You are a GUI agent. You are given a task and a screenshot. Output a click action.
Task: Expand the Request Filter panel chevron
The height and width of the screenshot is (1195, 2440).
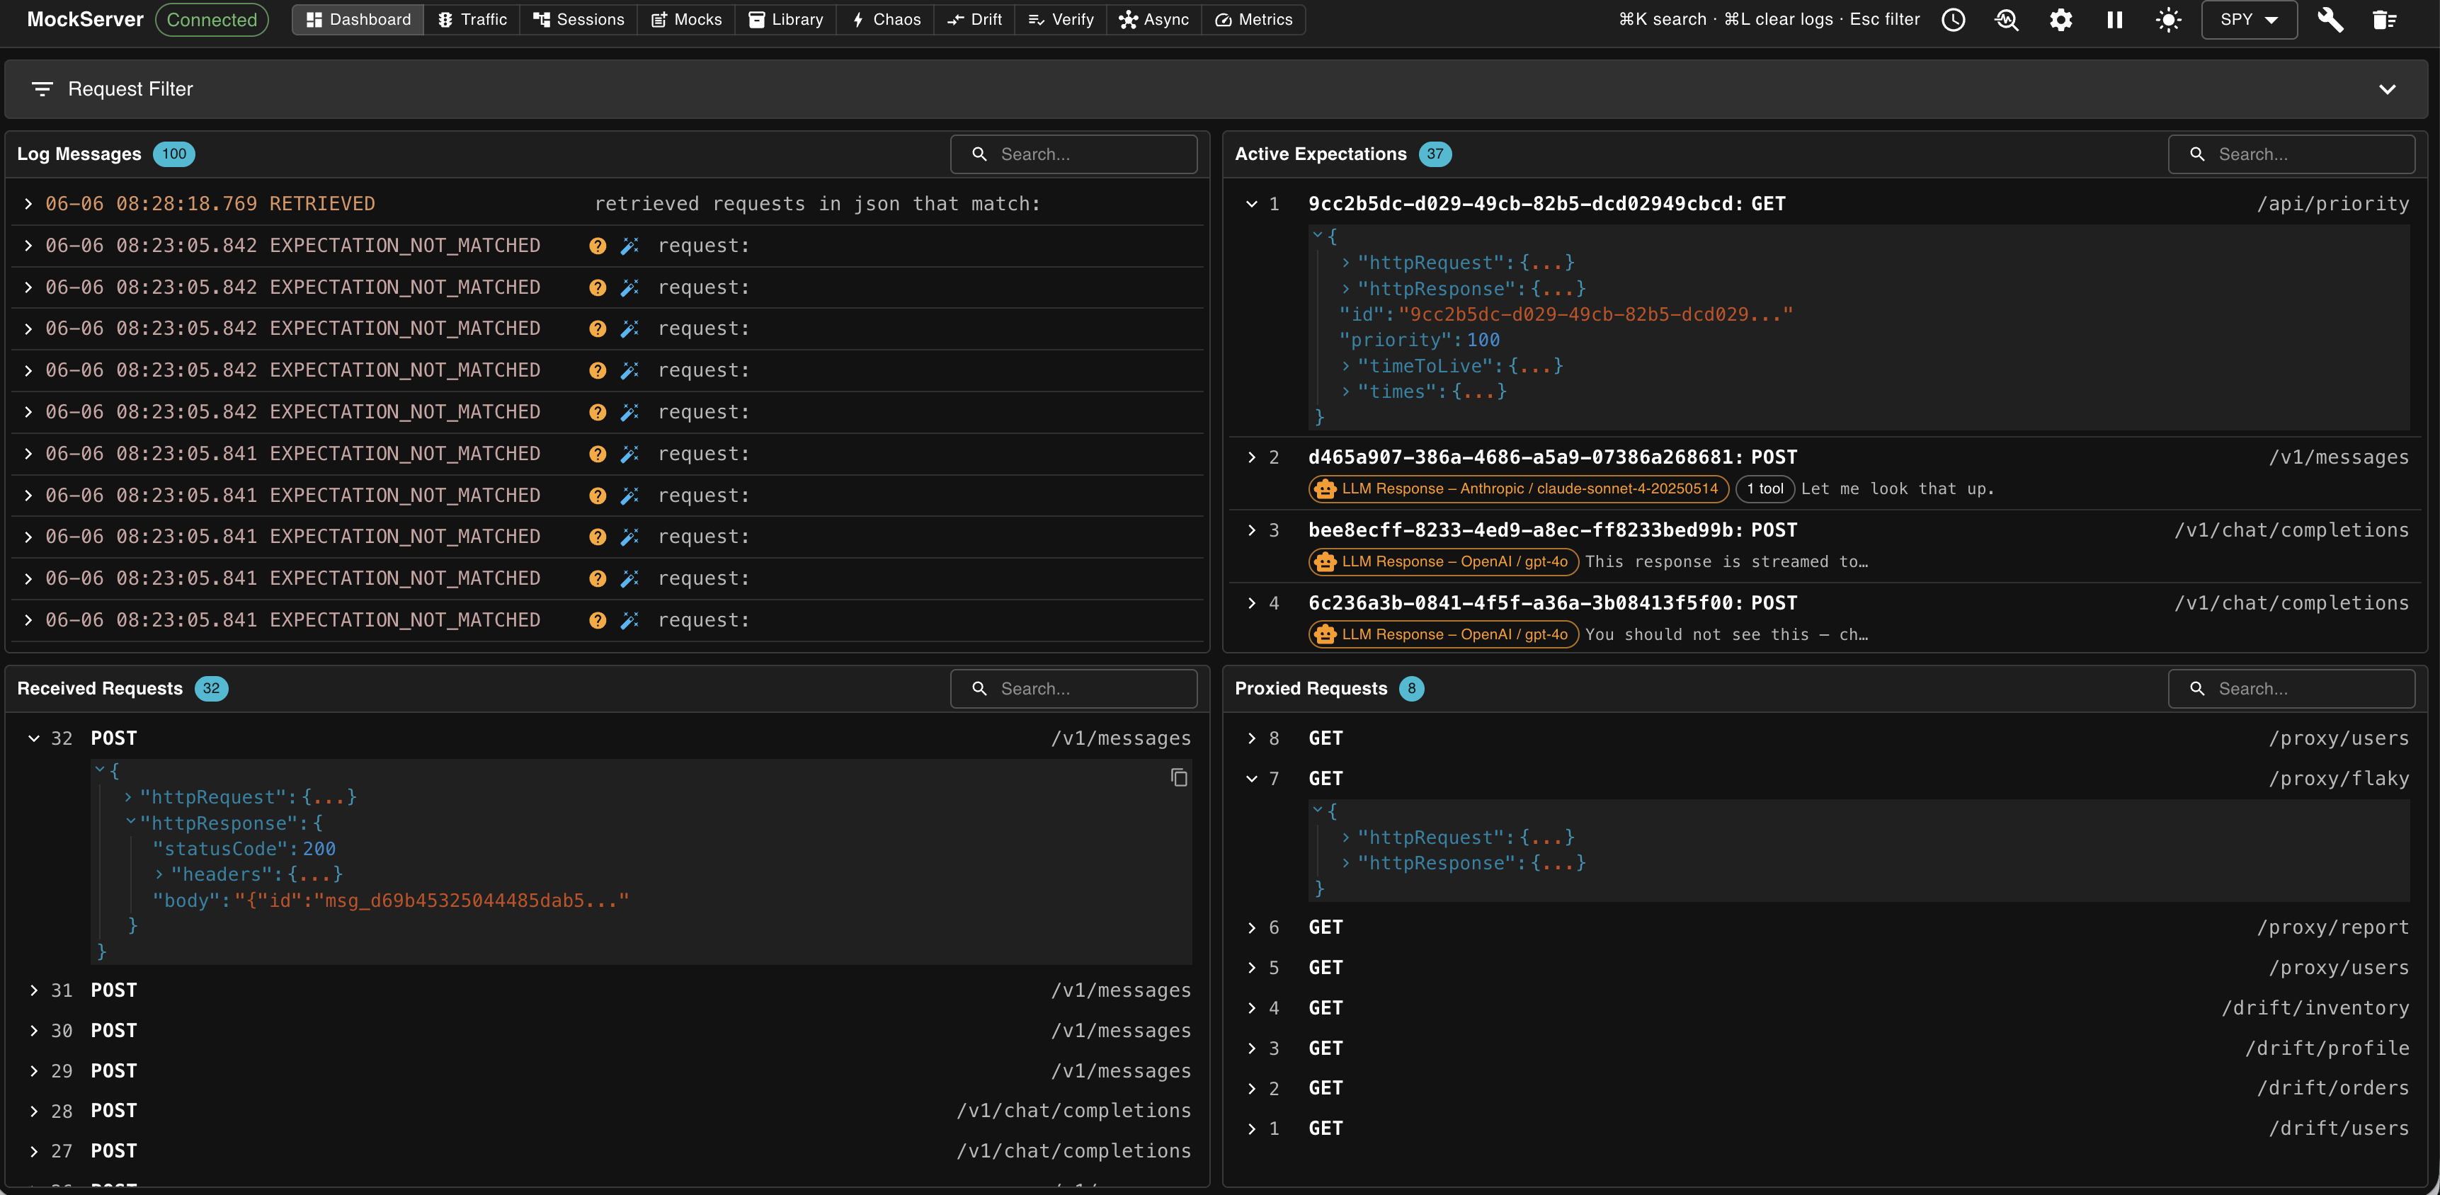[2387, 89]
